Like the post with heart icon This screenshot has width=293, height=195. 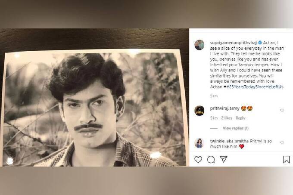tap(198, 159)
